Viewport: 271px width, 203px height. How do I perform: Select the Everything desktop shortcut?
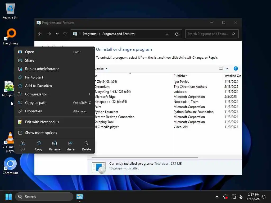[x=10, y=36]
